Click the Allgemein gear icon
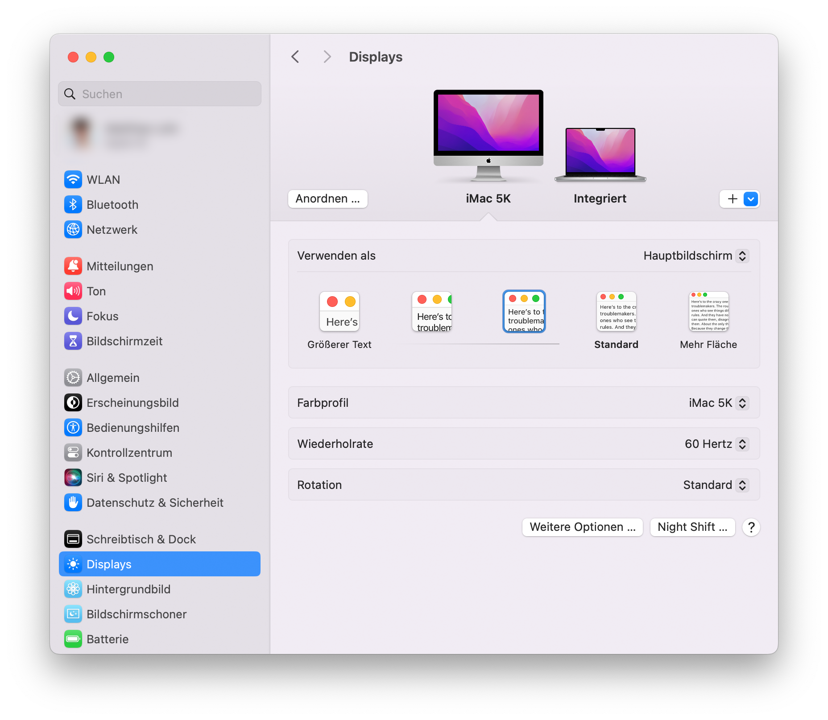The width and height of the screenshot is (828, 720). pos(73,378)
